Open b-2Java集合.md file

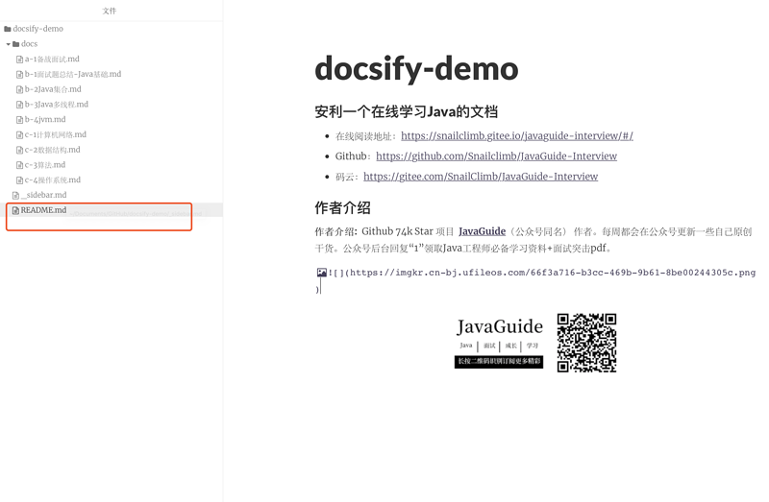point(53,89)
